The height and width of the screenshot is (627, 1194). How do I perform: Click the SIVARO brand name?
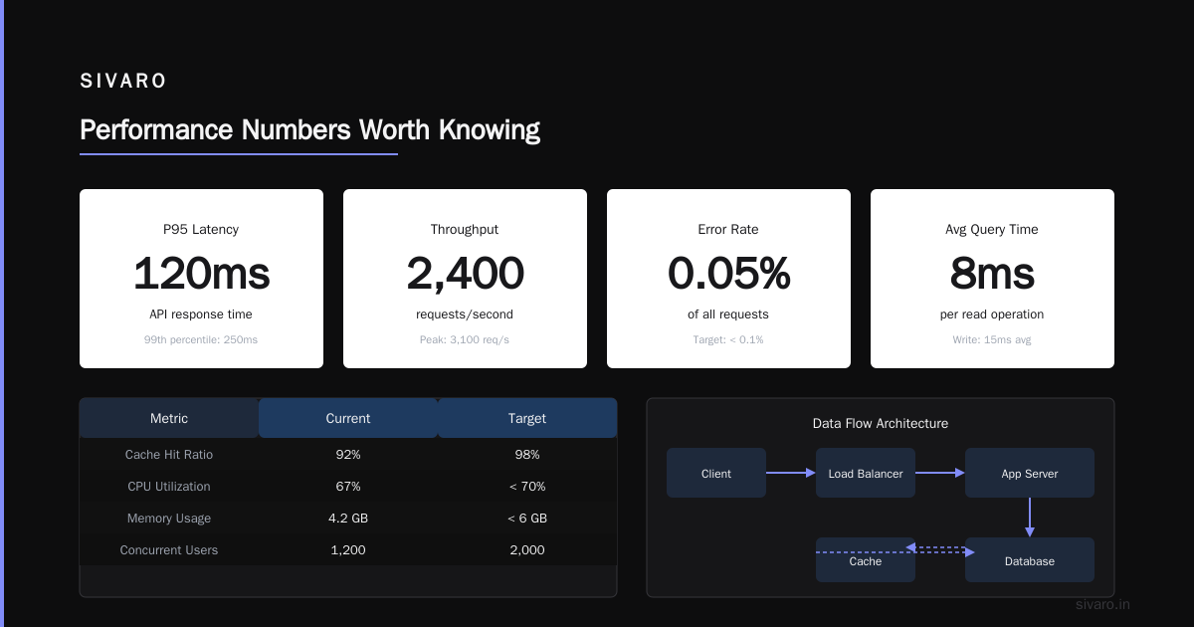tap(123, 82)
